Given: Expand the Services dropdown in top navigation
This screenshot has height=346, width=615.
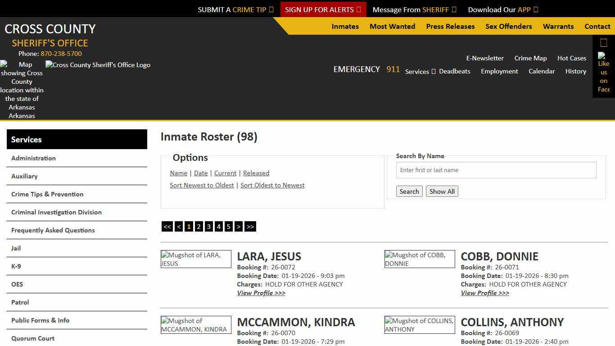Looking at the screenshot, I should (420, 71).
